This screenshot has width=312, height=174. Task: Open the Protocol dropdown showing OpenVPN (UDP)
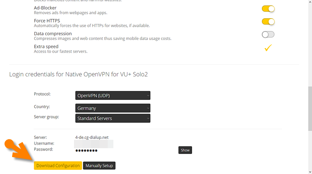[x=112, y=96]
